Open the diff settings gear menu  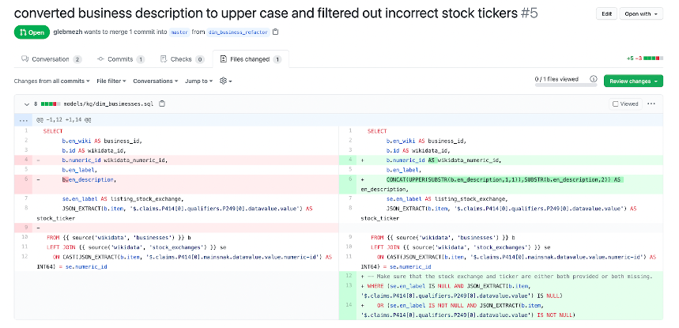tap(224, 81)
